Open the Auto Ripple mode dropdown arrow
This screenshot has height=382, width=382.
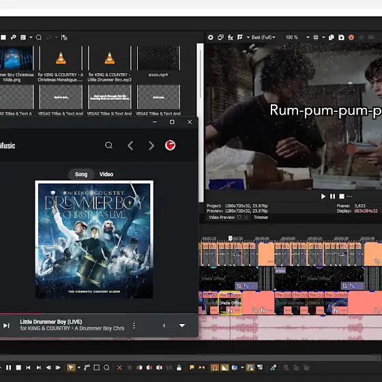click(x=242, y=368)
